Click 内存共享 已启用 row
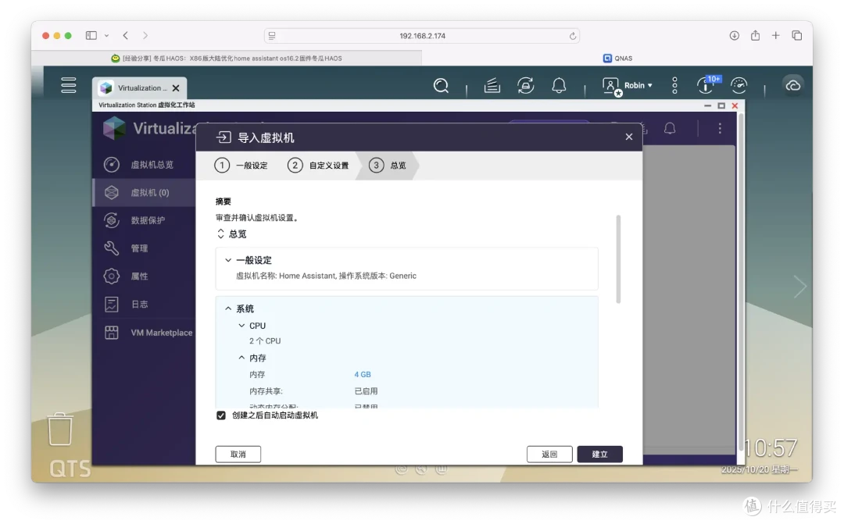Screen dimensions: 844x524 [x=313, y=391]
